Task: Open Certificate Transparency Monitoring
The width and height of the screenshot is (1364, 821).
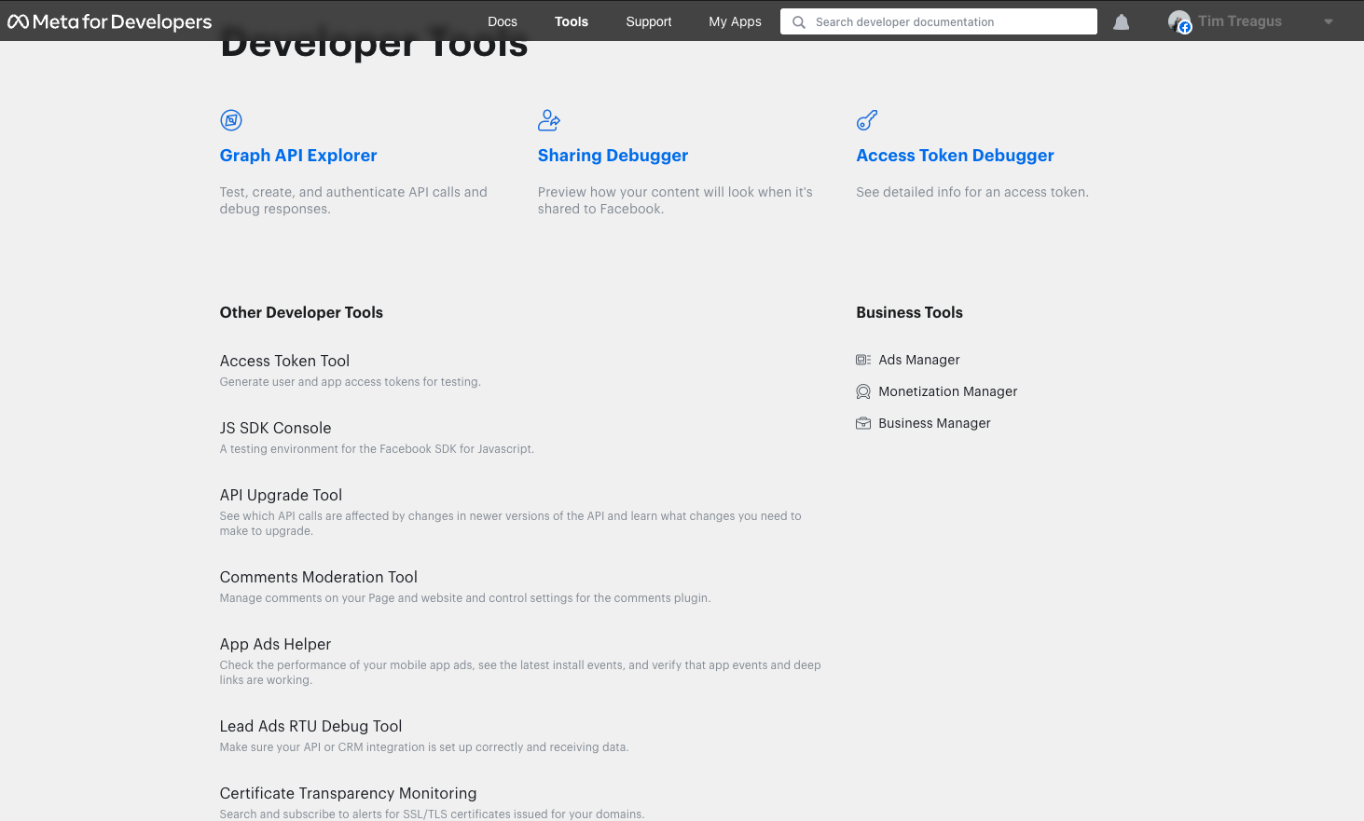Action: 348,793
